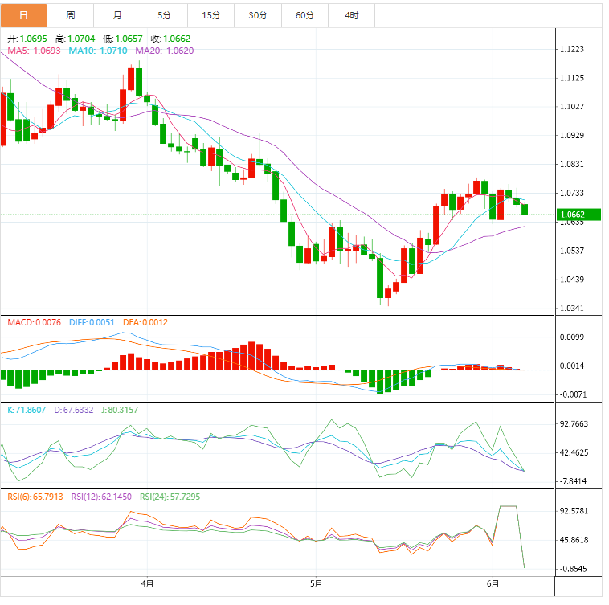Screen dimensions: 609x605
Task: Click the 45.8618 RSI axis label
Action: 574,540
